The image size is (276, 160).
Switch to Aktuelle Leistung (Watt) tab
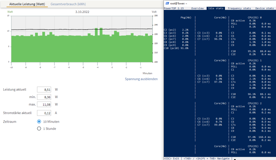click(x=27, y=4)
